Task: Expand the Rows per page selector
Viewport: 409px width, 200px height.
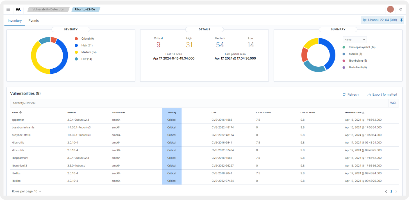Action: click(x=27, y=192)
